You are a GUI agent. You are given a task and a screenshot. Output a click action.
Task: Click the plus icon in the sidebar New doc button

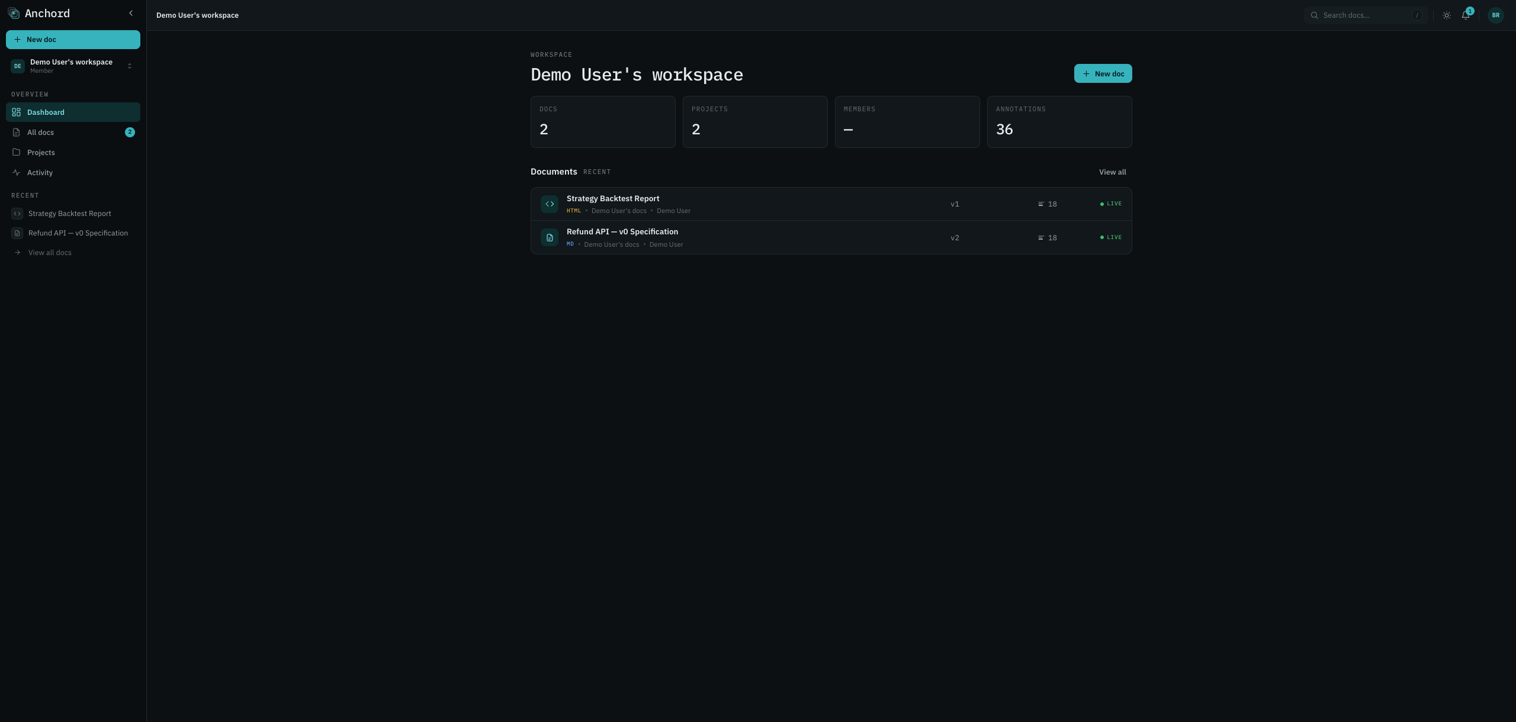tap(17, 40)
